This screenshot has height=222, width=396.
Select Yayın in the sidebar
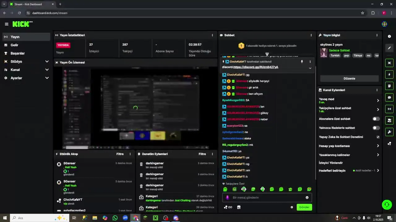[26, 37]
